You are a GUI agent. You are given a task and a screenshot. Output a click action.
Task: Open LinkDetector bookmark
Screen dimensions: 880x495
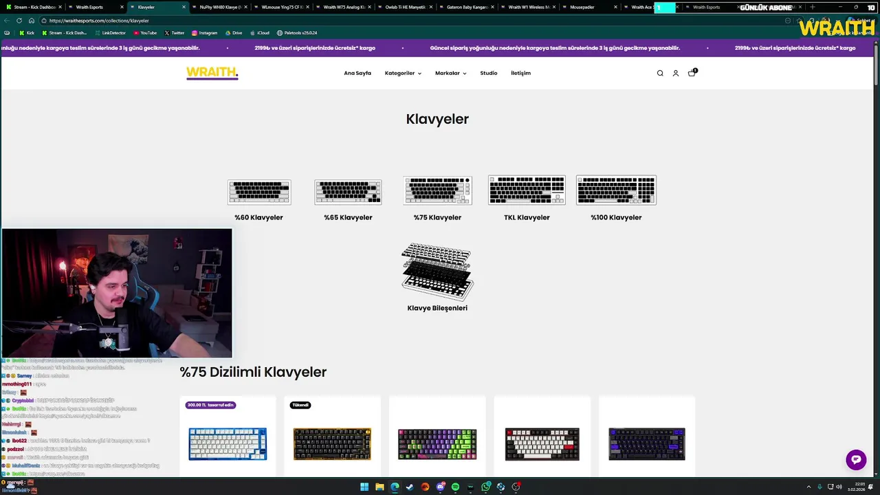(x=110, y=33)
